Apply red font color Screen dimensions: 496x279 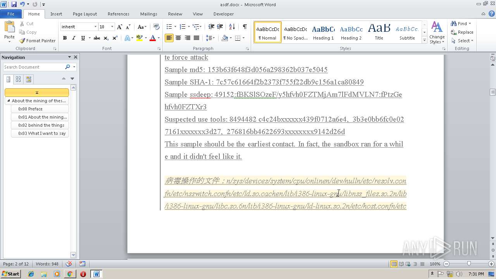[153, 38]
